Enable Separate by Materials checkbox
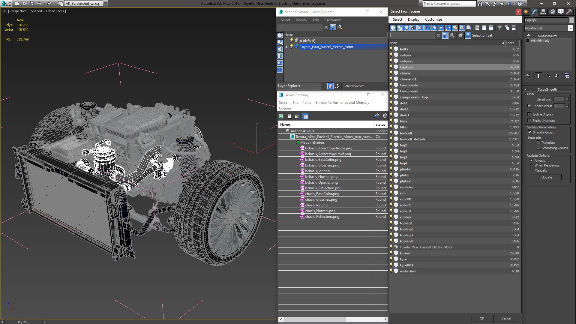This screenshot has height=324, width=576. pyautogui.click(x=538, y=142)
